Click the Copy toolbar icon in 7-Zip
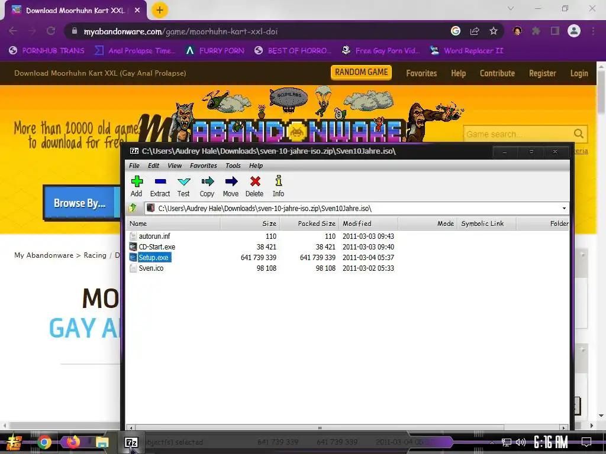Viewport: 606px width, 454px height. coord(207,186)
